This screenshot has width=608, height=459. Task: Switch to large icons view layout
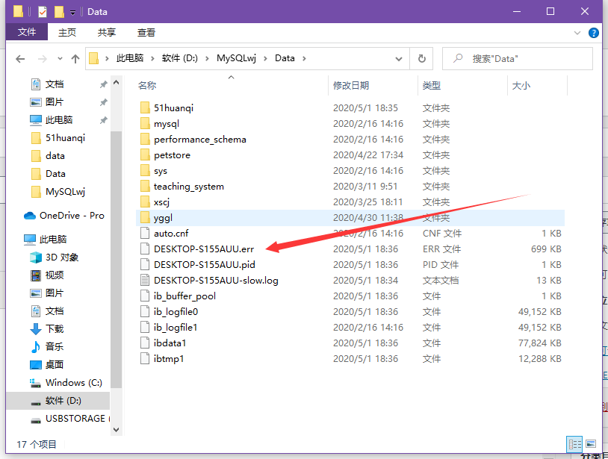click(x=591, y=443)
